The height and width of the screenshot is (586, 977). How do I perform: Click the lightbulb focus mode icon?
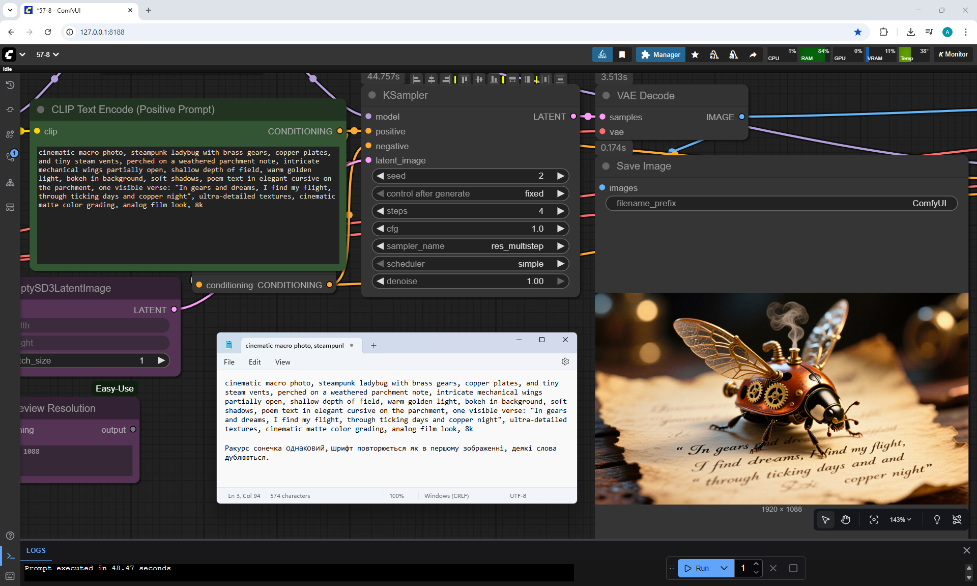937,519
